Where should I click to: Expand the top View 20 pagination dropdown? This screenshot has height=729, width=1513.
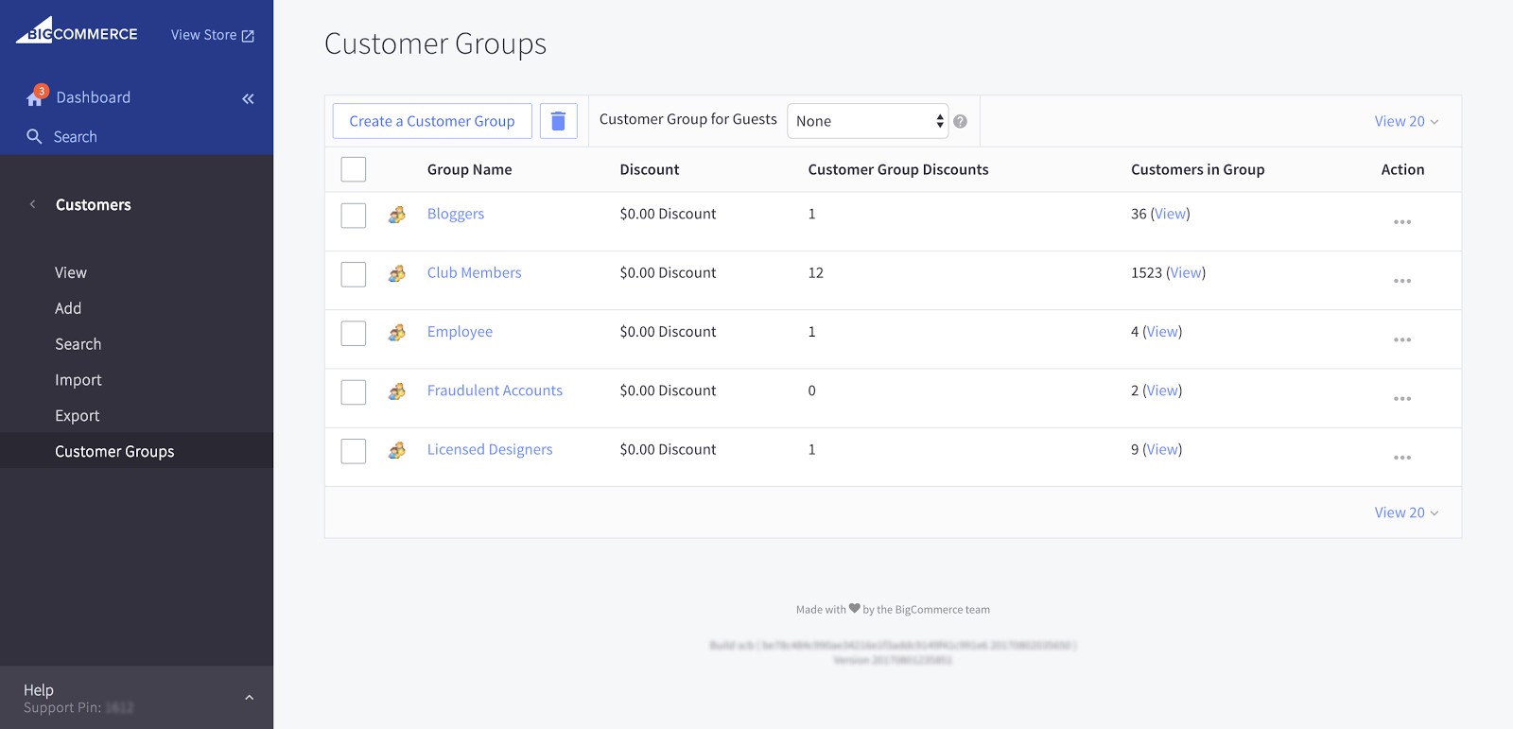point(1405,121)
